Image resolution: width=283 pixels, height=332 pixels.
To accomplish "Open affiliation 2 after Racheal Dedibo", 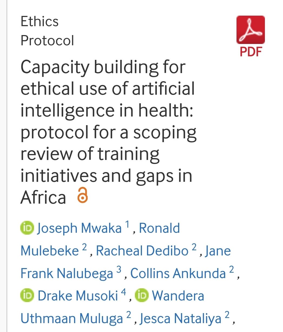I will 194,247.
